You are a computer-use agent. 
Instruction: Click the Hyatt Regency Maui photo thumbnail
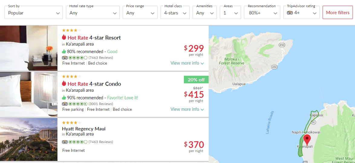[x=29, y=139]
